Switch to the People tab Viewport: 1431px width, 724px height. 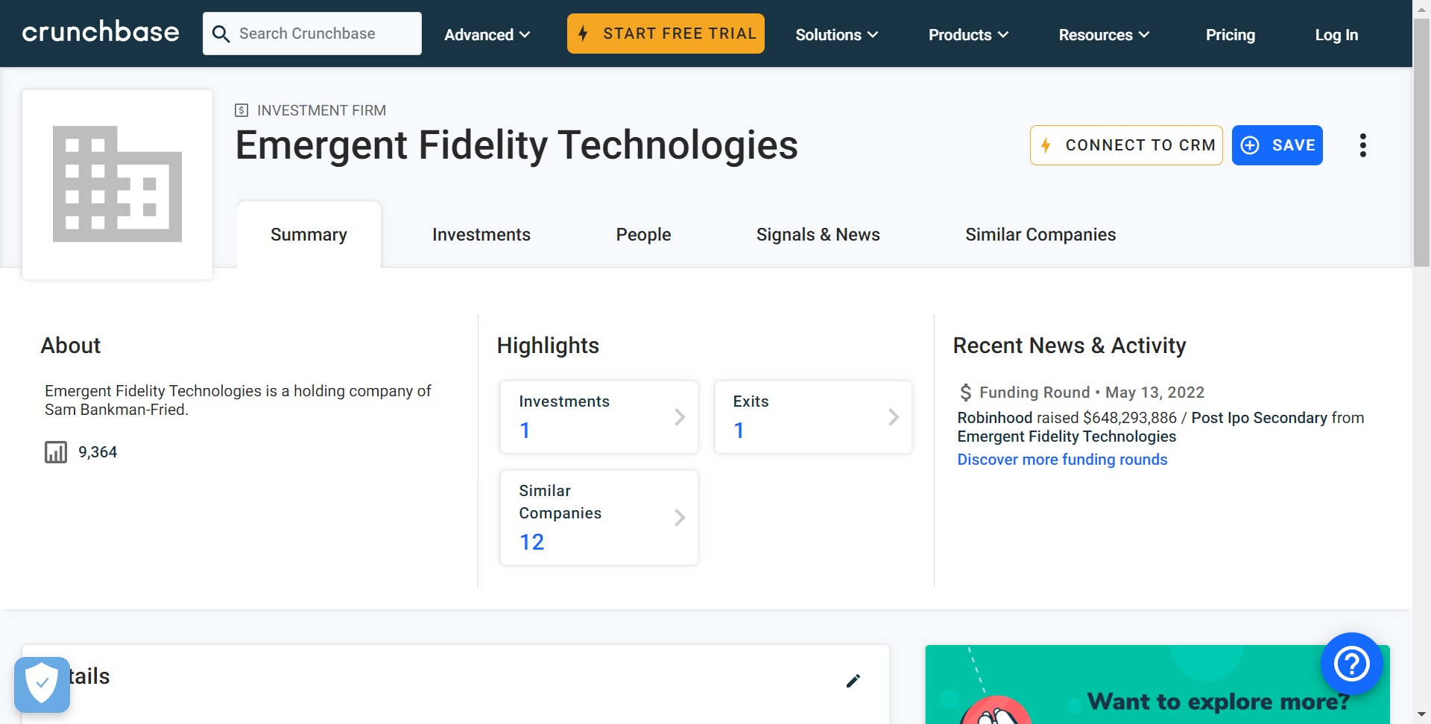point(643,235)
